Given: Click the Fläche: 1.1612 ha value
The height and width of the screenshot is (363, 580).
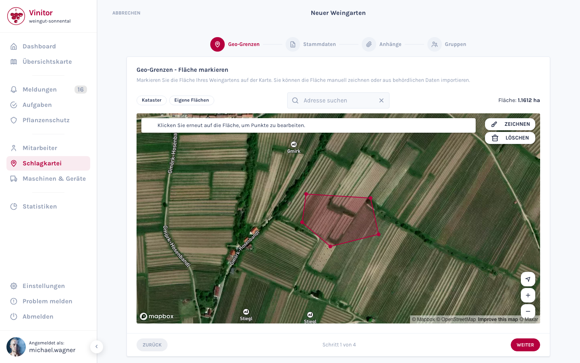Looking at the screenshot, I should [x=519, y=100].
